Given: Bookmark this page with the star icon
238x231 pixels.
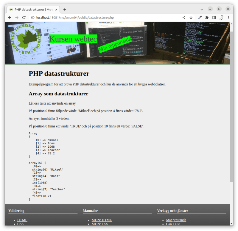Looking at the screenshot, I should [x=191, y=18].
